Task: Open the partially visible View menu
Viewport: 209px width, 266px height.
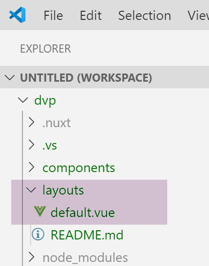Action: [198, 15]
